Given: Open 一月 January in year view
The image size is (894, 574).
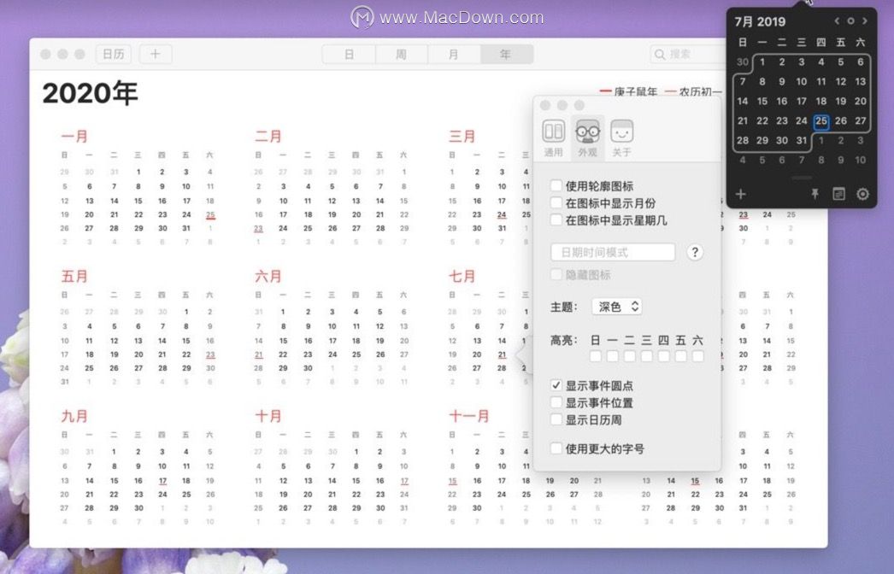Looking at the screenshot, I should coord(74,136).
